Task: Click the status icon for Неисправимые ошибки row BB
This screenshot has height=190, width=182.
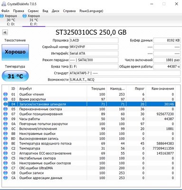Action: click(x=5, y=133)
